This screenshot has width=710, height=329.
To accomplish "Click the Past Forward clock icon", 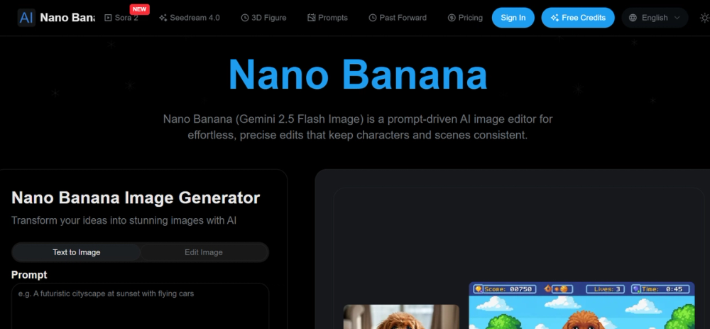I will click(x=373, y=18).
